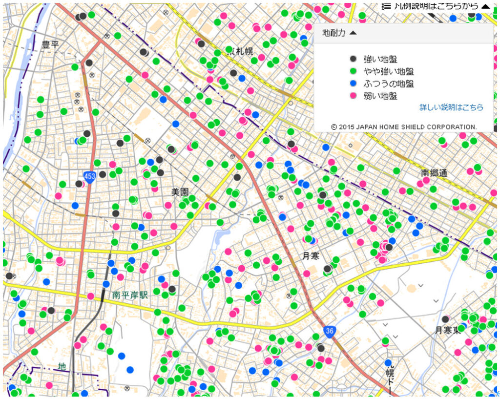Click the list icon beside 凡例説明
The height and width of the screenshot is (400, 500).
pyautogui.click(x=386, y=6)
